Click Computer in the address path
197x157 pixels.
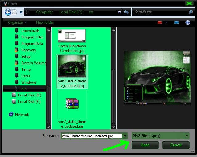(x=44, y=12)
